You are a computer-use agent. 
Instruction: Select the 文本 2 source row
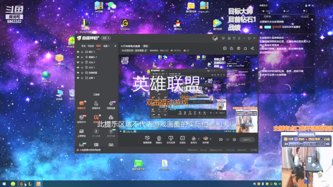point(97,62)
